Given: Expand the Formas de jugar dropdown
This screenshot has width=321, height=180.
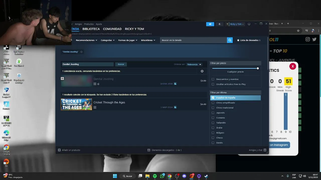Looking at the screenshot, I should click(128, 40).
